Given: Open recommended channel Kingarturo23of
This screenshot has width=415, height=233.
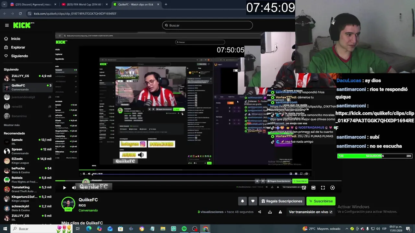Looking at the screenshot, I should click(x=28, y=198).
